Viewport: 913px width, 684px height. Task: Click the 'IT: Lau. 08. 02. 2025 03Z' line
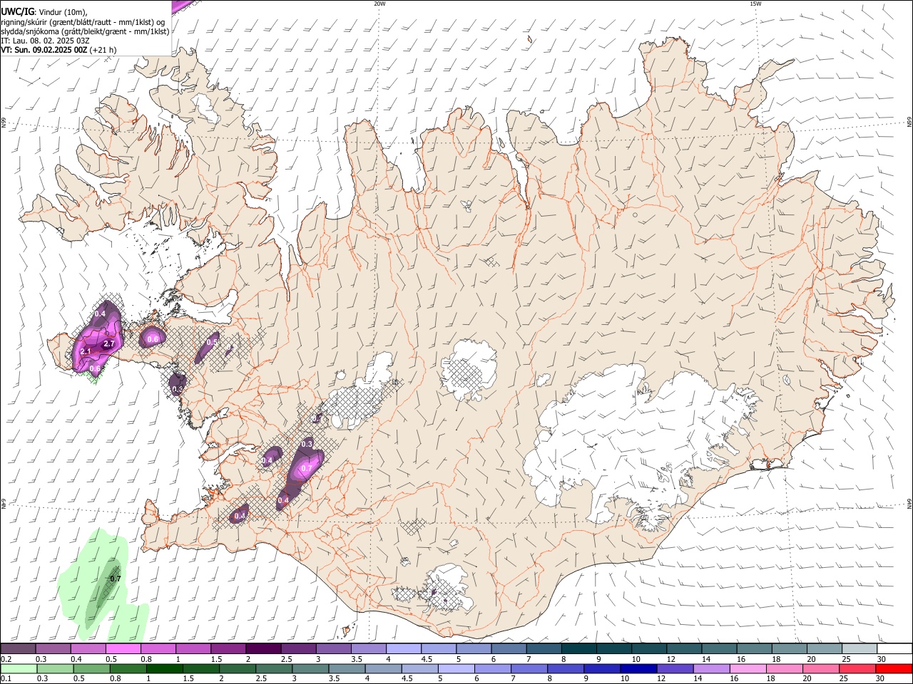(46, 41)
